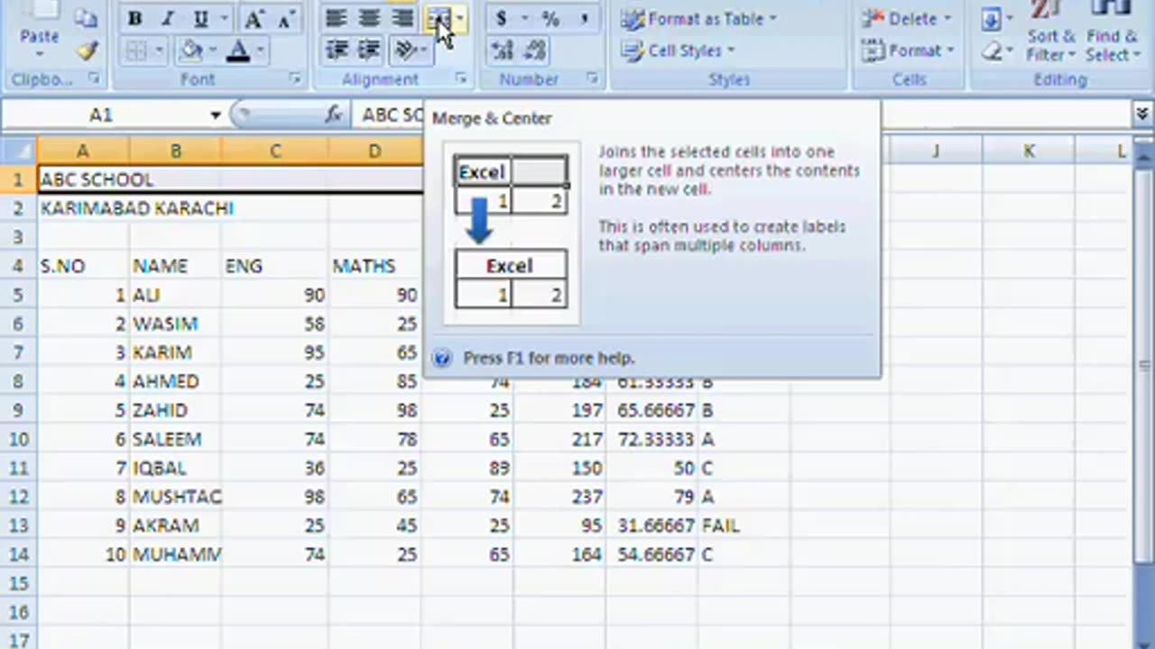This screenshot has width=1155, height=649.
Task: Open the Clipboard dialog launcher
Action: (x=93, y=79)
